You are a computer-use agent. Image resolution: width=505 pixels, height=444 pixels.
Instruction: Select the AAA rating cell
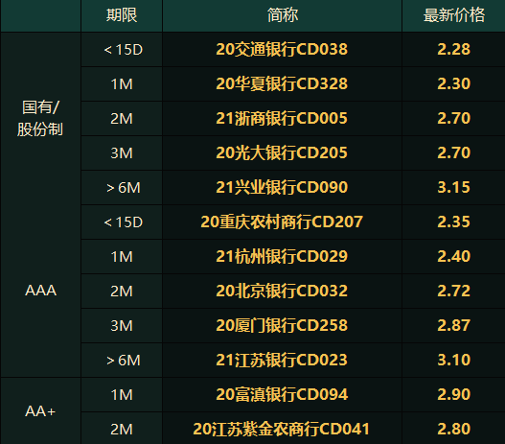pos(40,291)
